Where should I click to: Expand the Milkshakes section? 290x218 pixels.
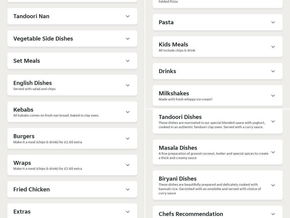(x=217, y=95)
